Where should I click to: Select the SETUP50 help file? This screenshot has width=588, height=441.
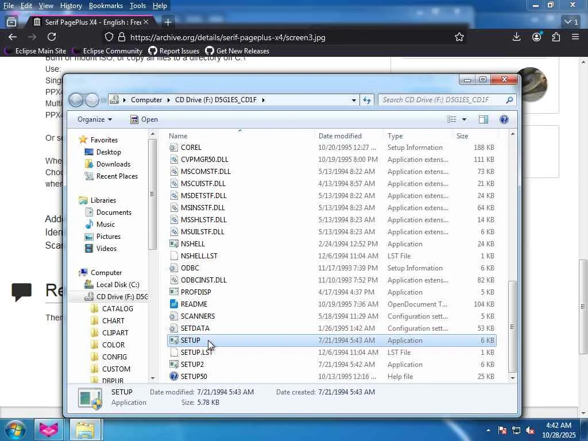332,376
